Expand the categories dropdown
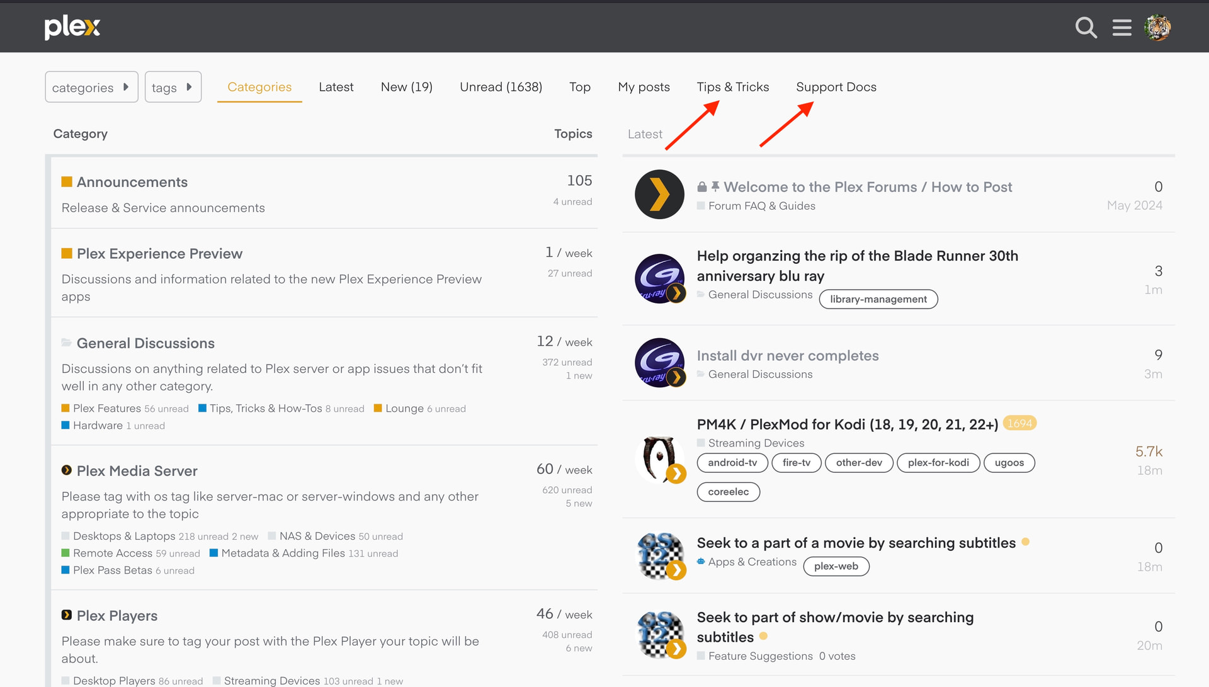Viewport: 1209px width, 687px height. (x=91, y=88)
